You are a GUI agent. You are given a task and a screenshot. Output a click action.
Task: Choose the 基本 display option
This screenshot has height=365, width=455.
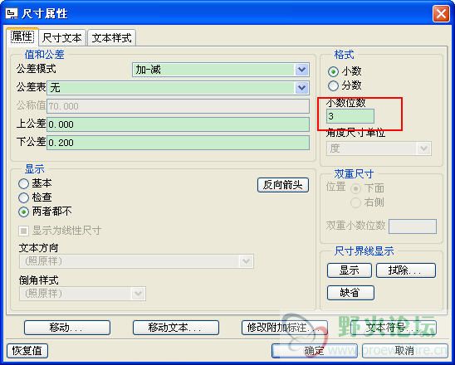(23, 183)
